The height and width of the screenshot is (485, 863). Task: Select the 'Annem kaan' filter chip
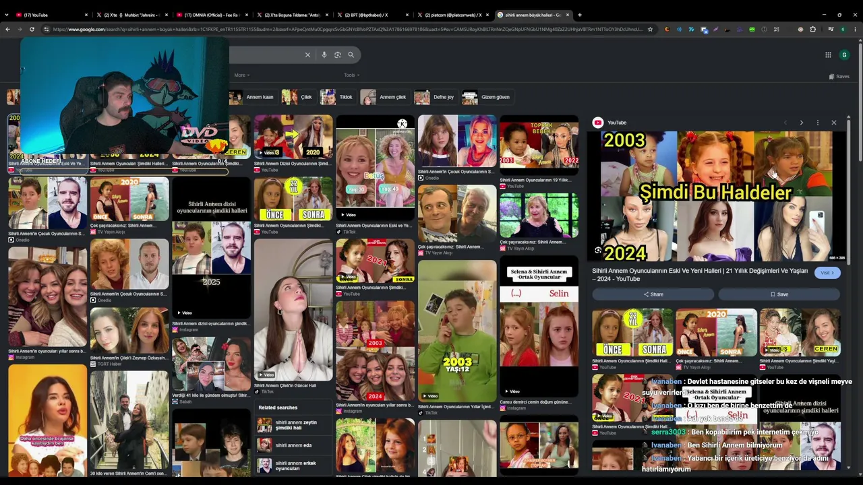pos(252,97)
